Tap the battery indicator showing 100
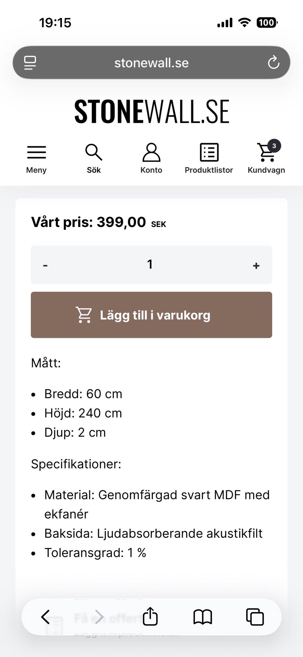This screenshot has width=303, height=657. click(267, 23)
